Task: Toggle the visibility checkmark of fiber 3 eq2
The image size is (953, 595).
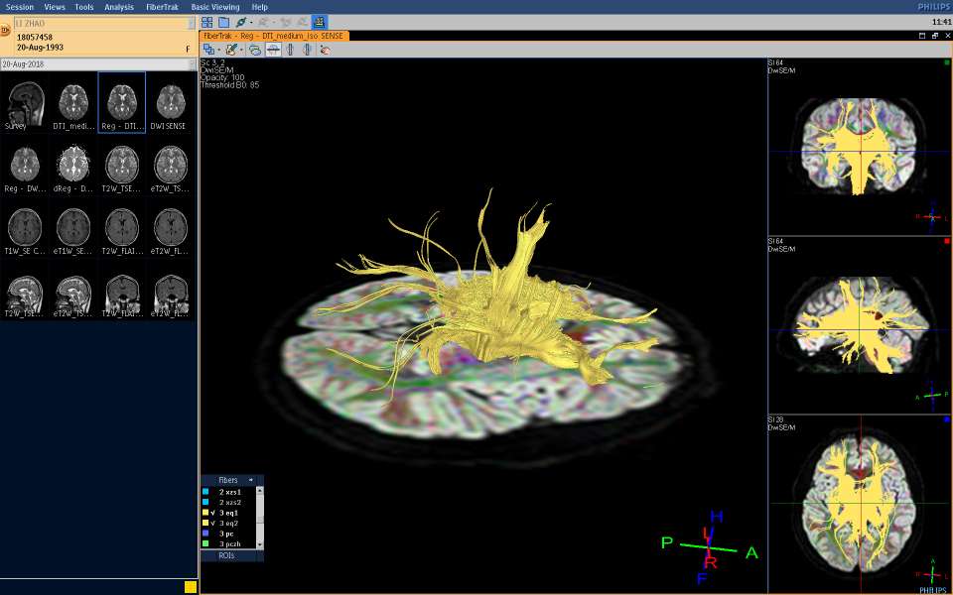Action: (x=212, y=524)
